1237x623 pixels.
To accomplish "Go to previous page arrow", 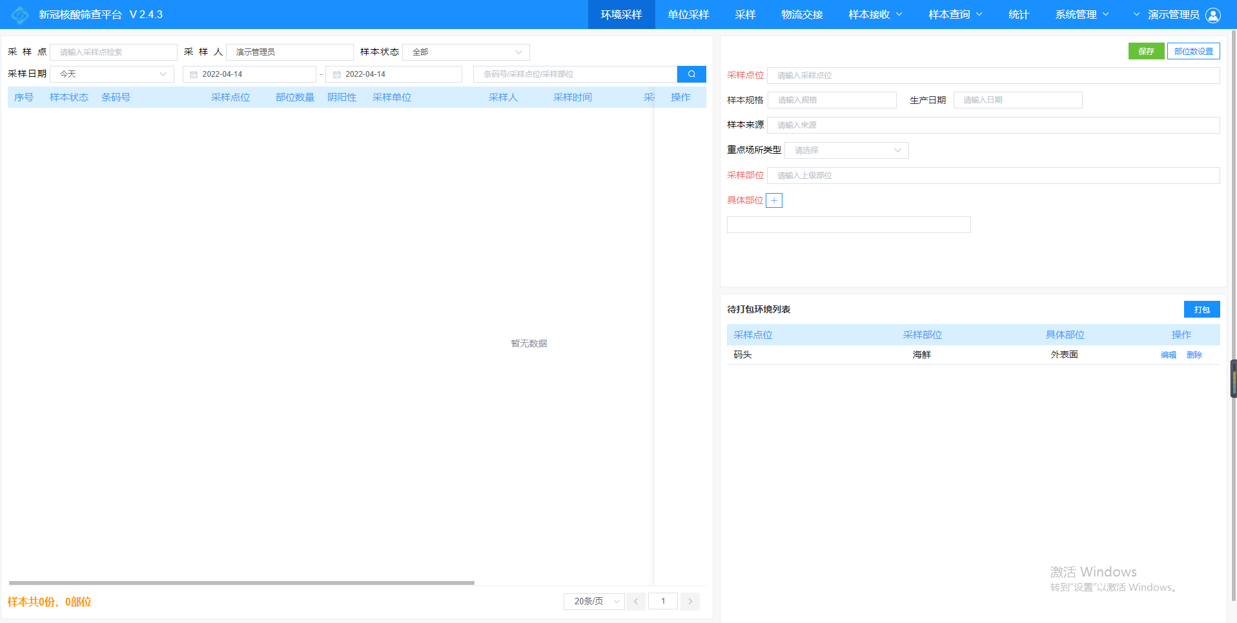I will pyautogui.click(x=635, y=602).
